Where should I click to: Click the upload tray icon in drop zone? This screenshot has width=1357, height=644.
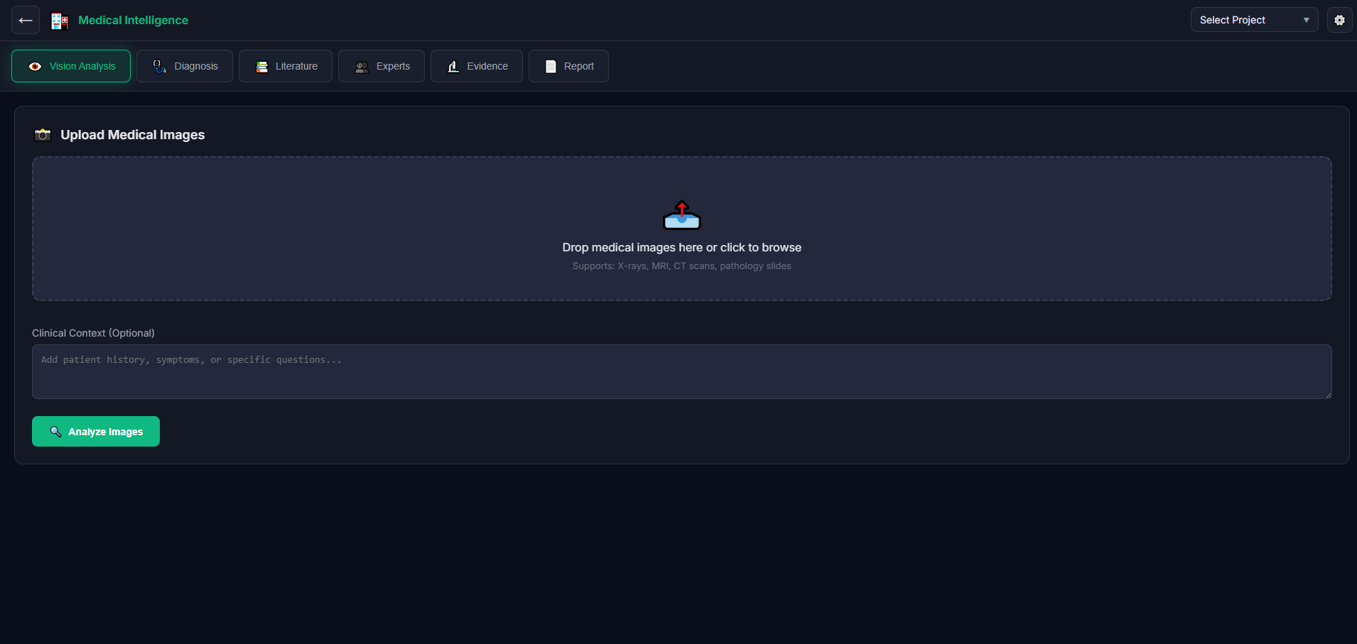tap(681, 215)
